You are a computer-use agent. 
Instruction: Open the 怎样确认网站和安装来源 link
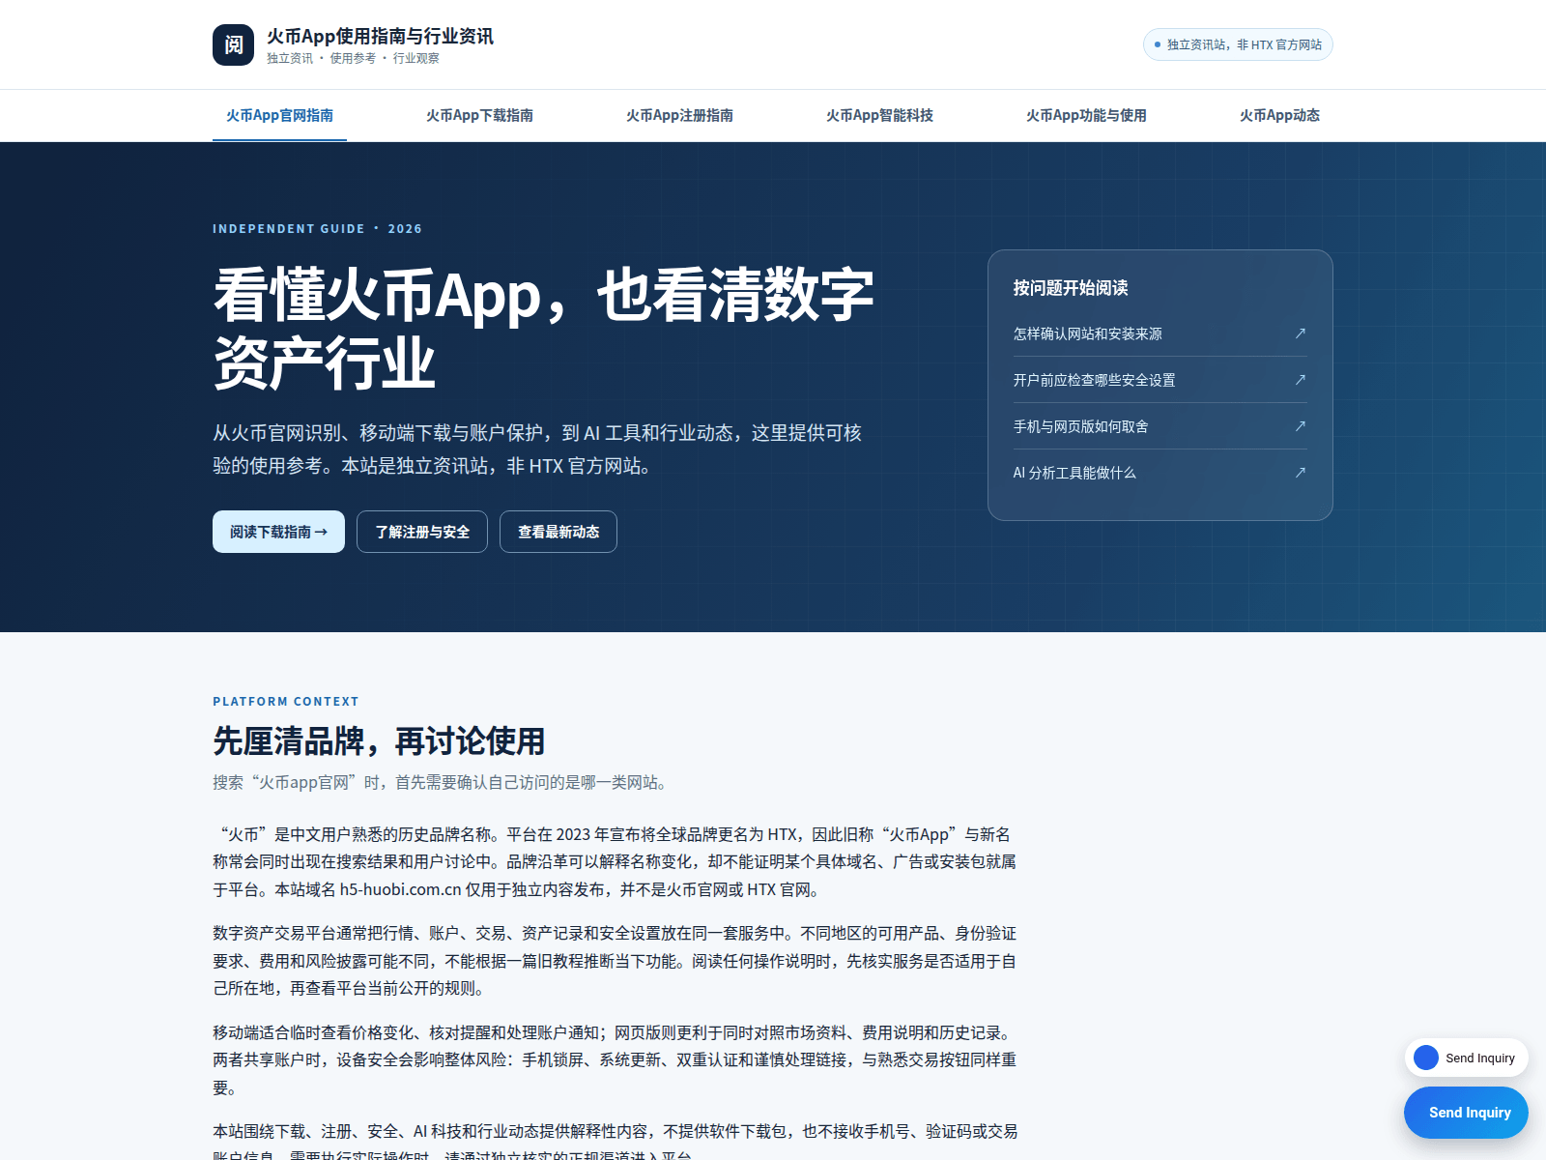click(1159, 333)
